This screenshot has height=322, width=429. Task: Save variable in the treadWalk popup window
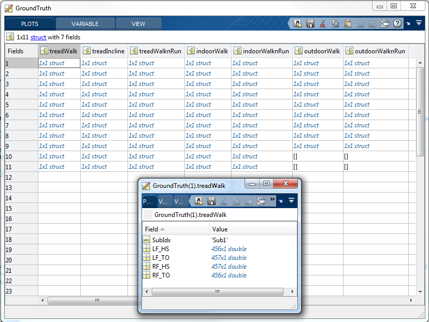[211, 201]
